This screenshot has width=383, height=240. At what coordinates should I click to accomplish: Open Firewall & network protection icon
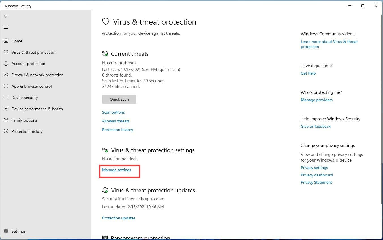(x=6, y=75)
